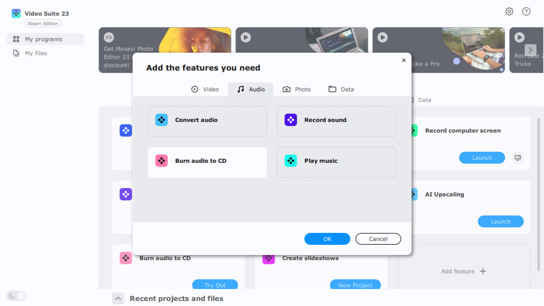Collapse the Recent projects and files section
This screenshot has width=544, height=306.
[118, 298]
